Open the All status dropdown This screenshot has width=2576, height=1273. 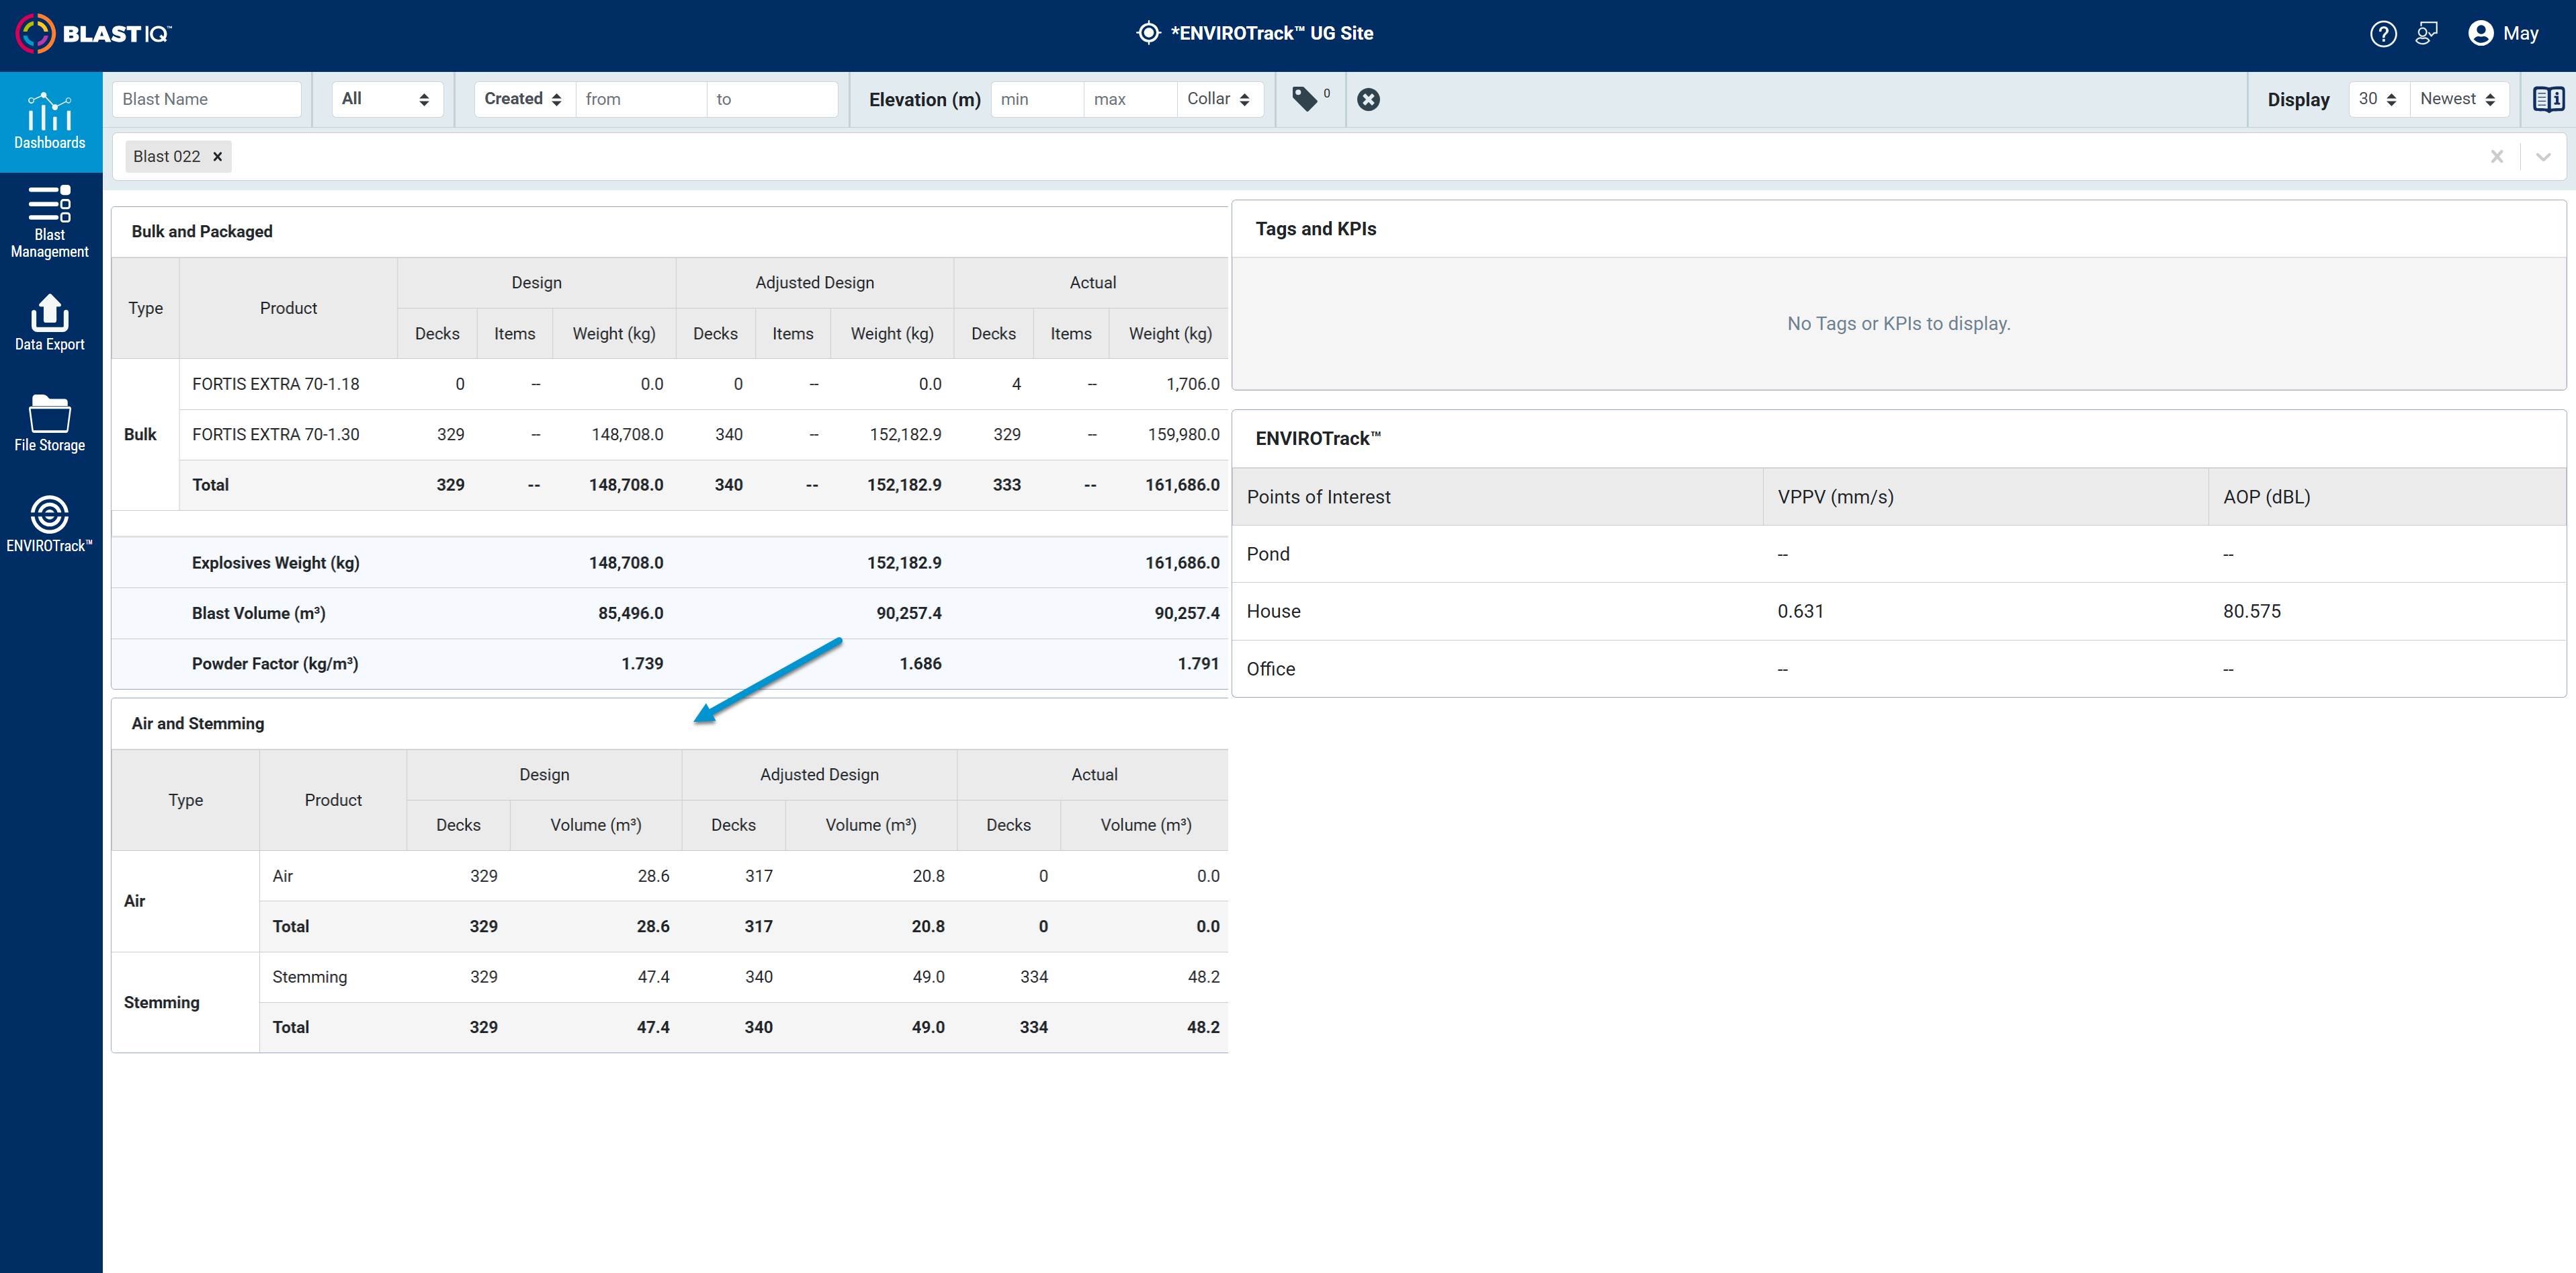click(386, 99)
